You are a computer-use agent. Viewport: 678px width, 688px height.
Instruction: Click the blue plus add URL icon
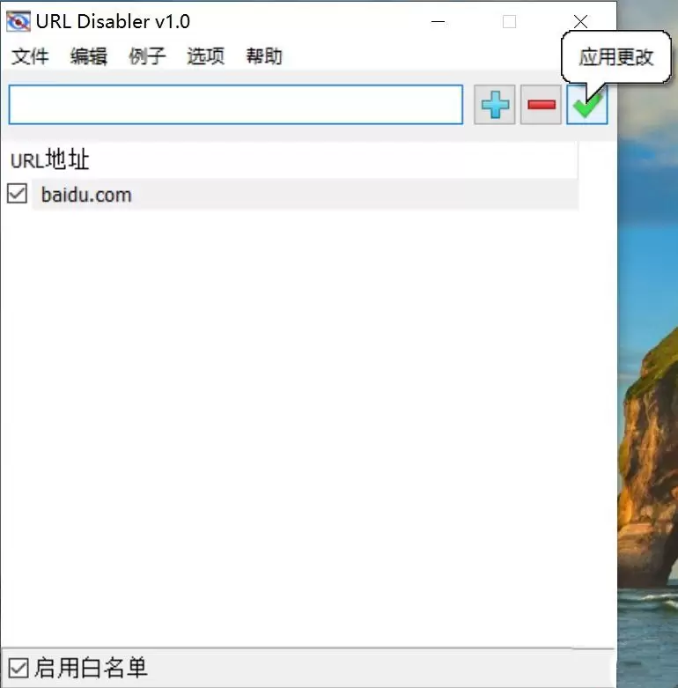[495, 105]
